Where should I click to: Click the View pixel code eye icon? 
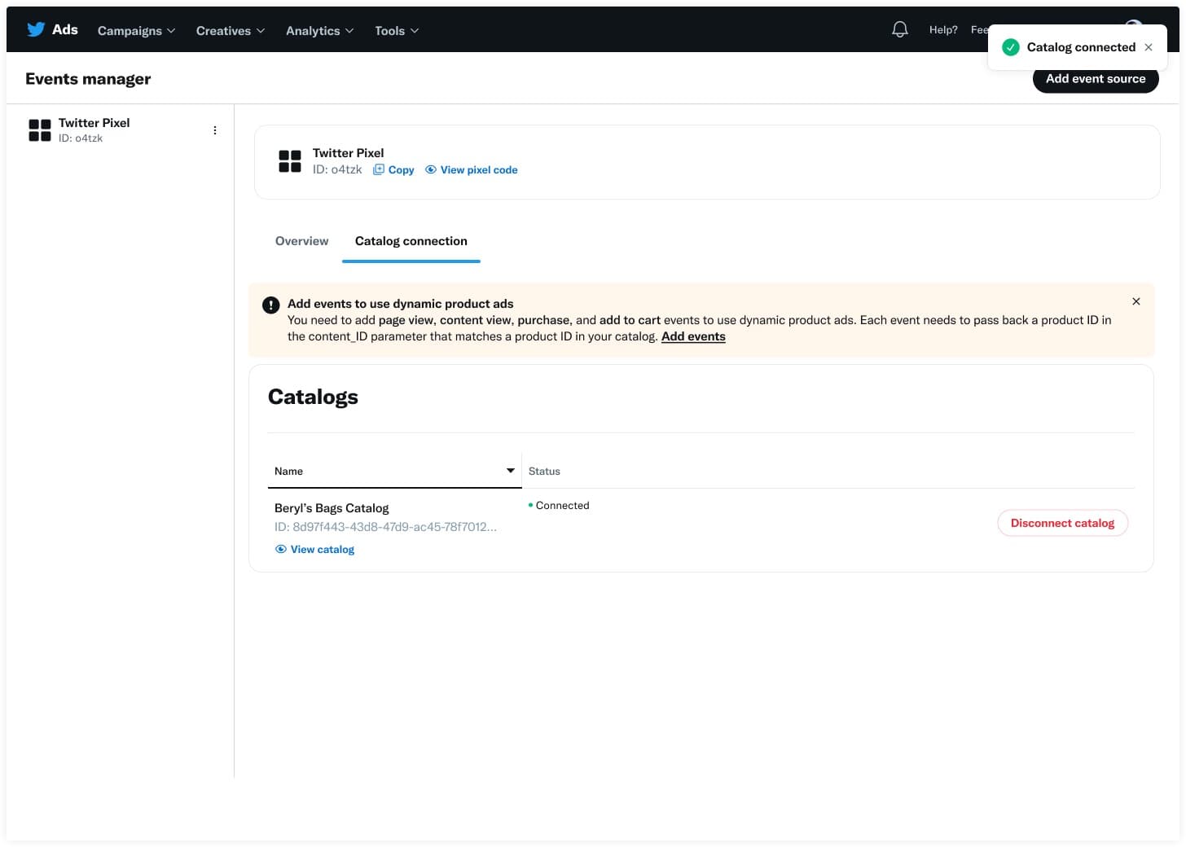click(430, 169)
